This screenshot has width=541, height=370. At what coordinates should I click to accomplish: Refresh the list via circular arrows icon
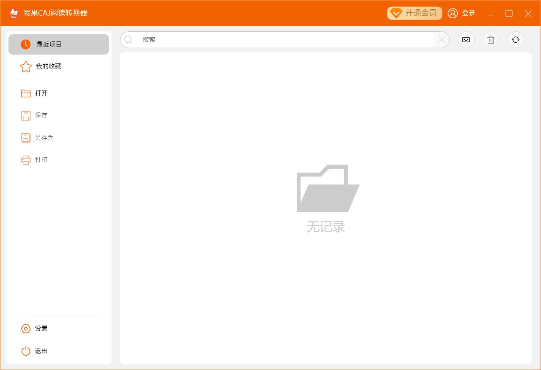pyautogui.click(x=515, y=40)
